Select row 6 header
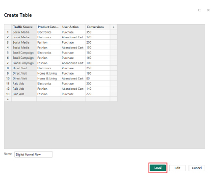The image size is (213, 183). [8, 58]
